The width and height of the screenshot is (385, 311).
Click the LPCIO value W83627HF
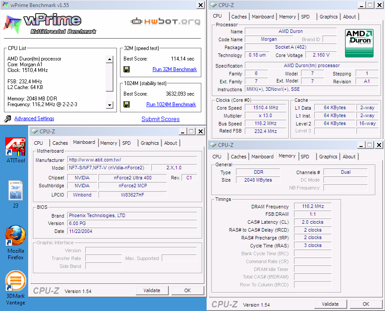[133, 195]
